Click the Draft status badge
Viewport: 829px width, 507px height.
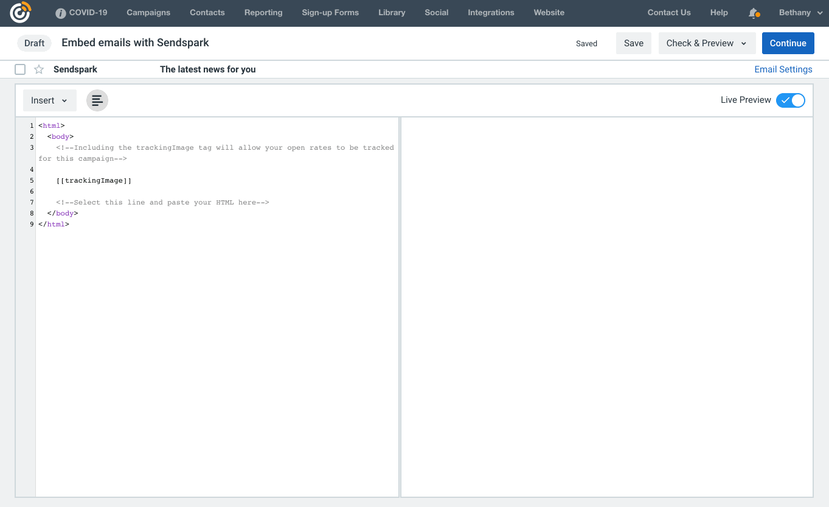pyautogui.click(x=35, y=43)
